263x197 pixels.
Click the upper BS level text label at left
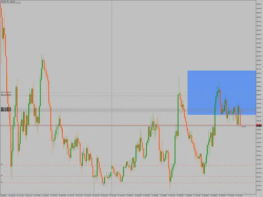[6, 92]
